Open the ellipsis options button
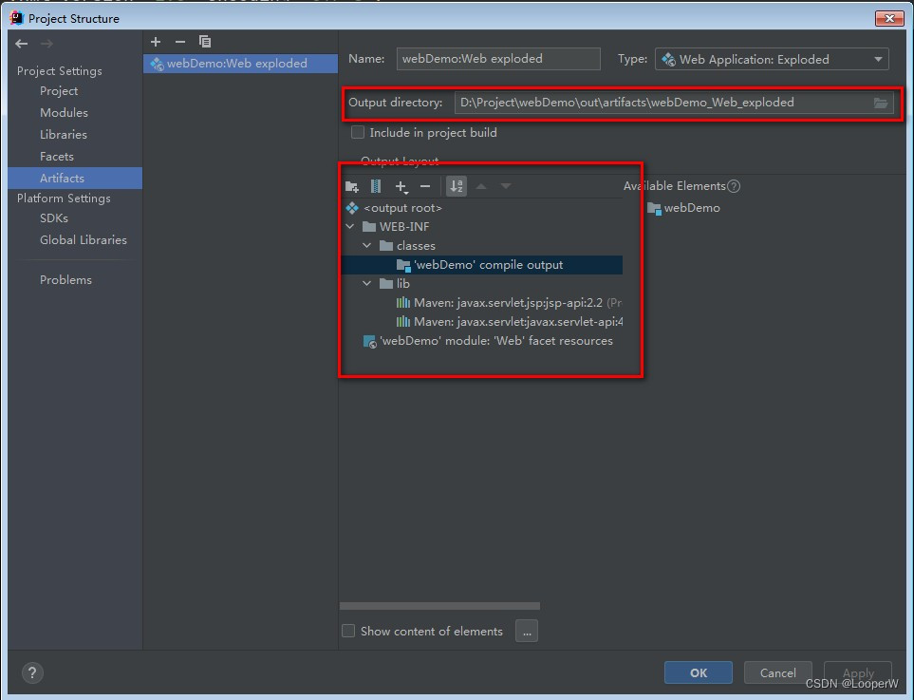Screen dimensions: 914x700 tap(527, 632)
